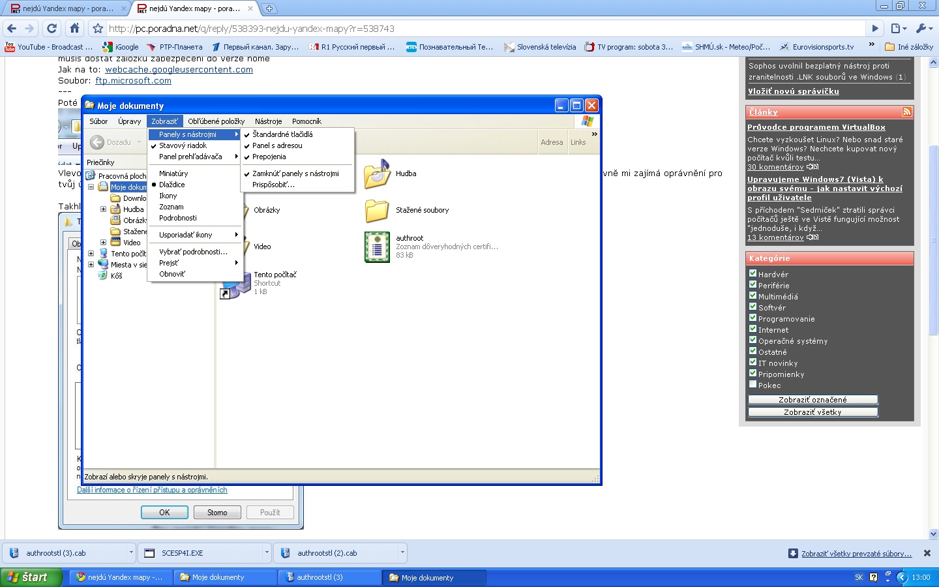Toggle the Štandardné tlačidlá toolbar
Image resolution: width=939 pixels, height=587 pixels.
282,134
